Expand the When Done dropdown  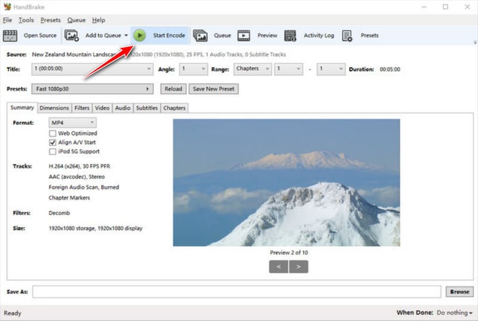click(455, 313)
